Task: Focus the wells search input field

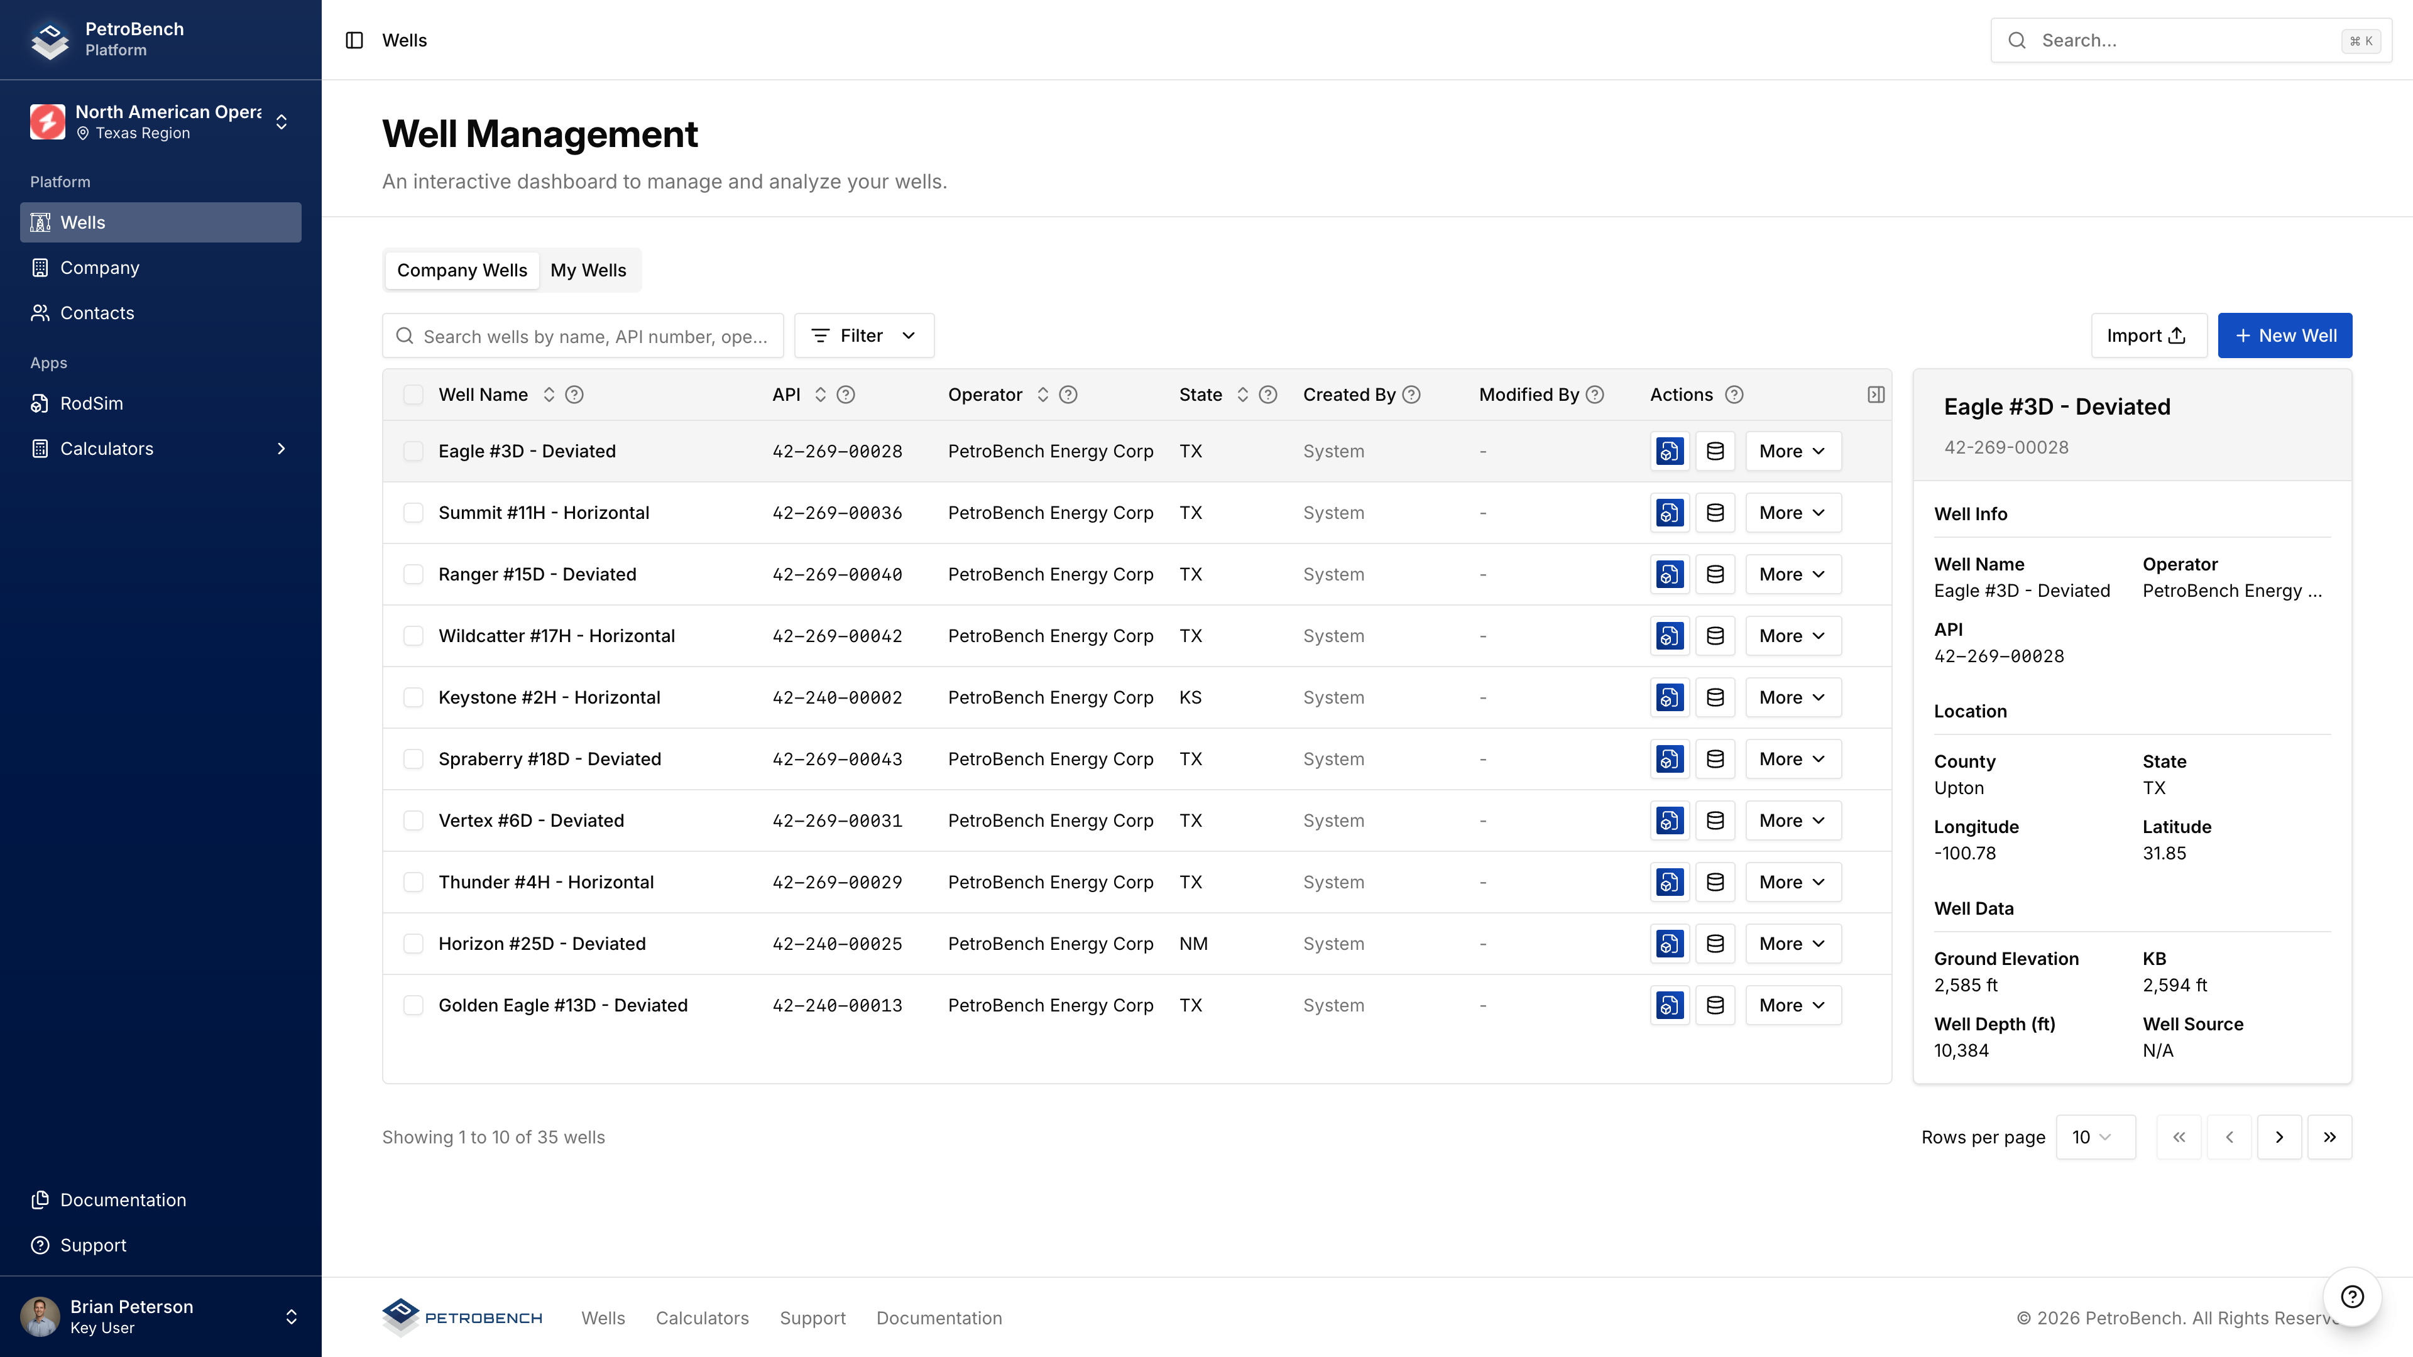Action: pyautogui.click(x=594, y=336)
